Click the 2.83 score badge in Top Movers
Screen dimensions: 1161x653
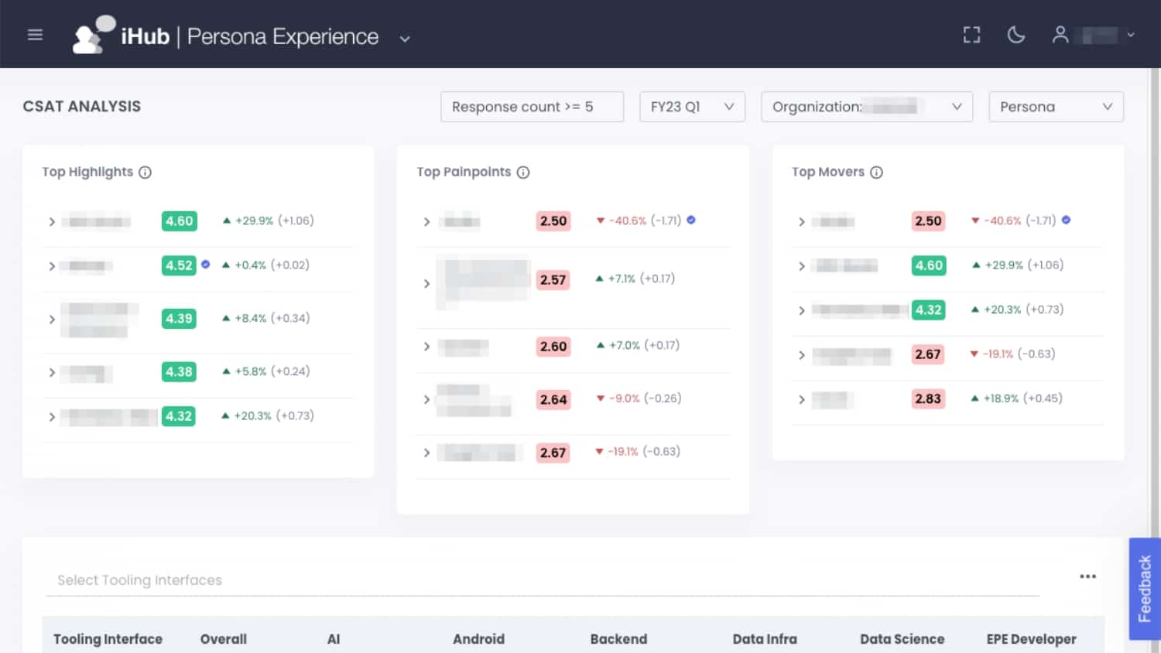928,398
